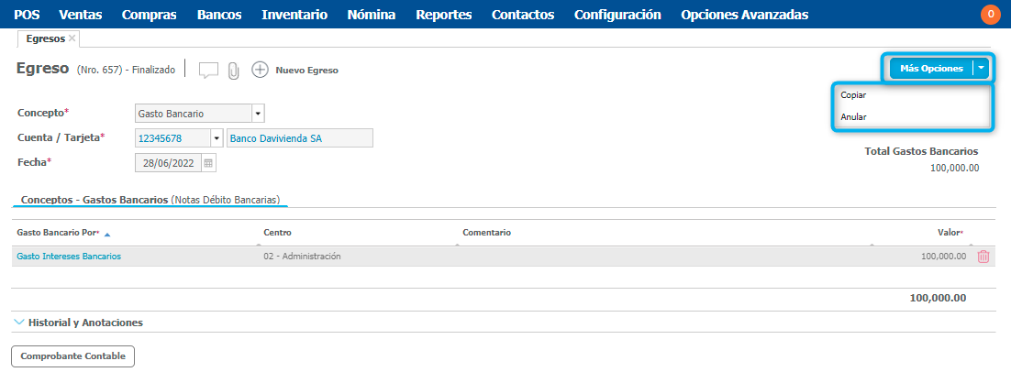
Task: Select Copiar from the options menu
Action: 853,94
